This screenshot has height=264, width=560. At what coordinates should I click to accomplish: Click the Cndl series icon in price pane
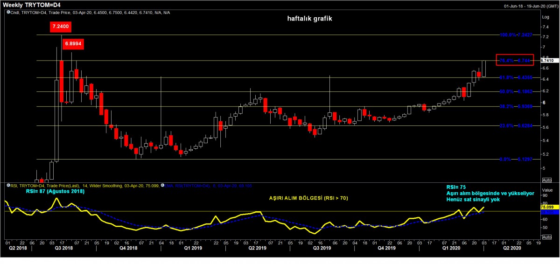coord(8,12)
